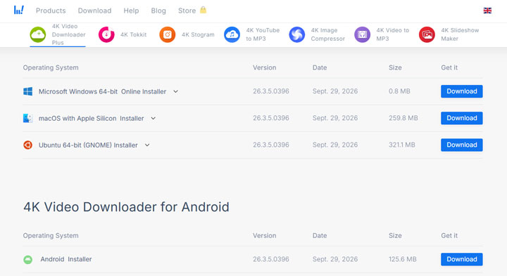Click Sept. 29, 2026 date in macOS row
The height and width of the screenshot is (276, 507).
[335, 118]
